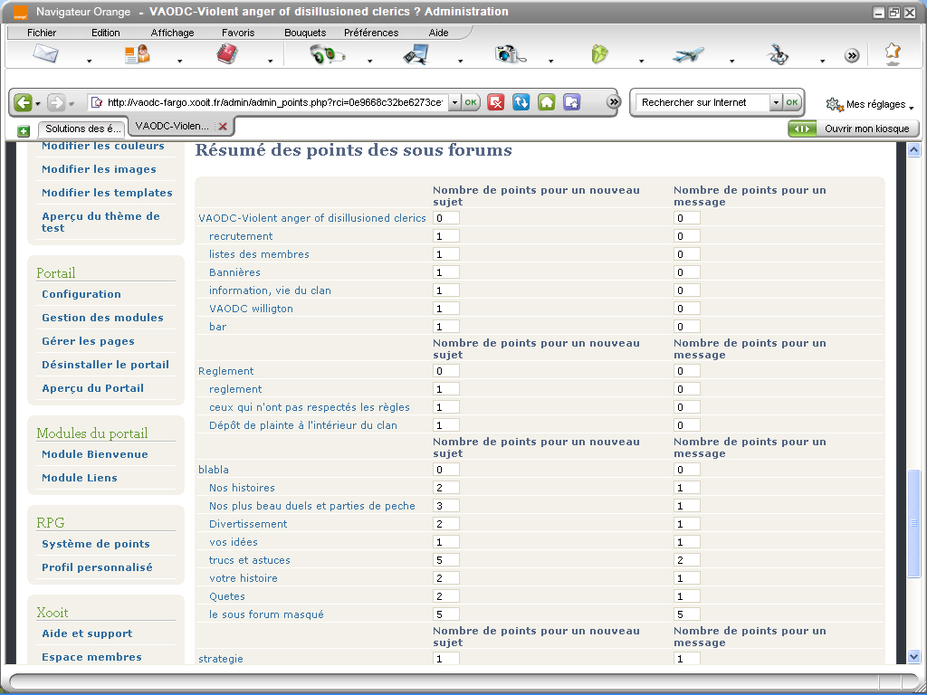
Task: Open the Edition menu
Action: [105, 33]
